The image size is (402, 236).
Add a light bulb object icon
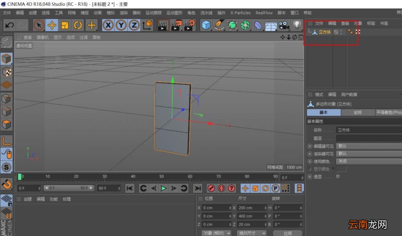pos(297,25)
